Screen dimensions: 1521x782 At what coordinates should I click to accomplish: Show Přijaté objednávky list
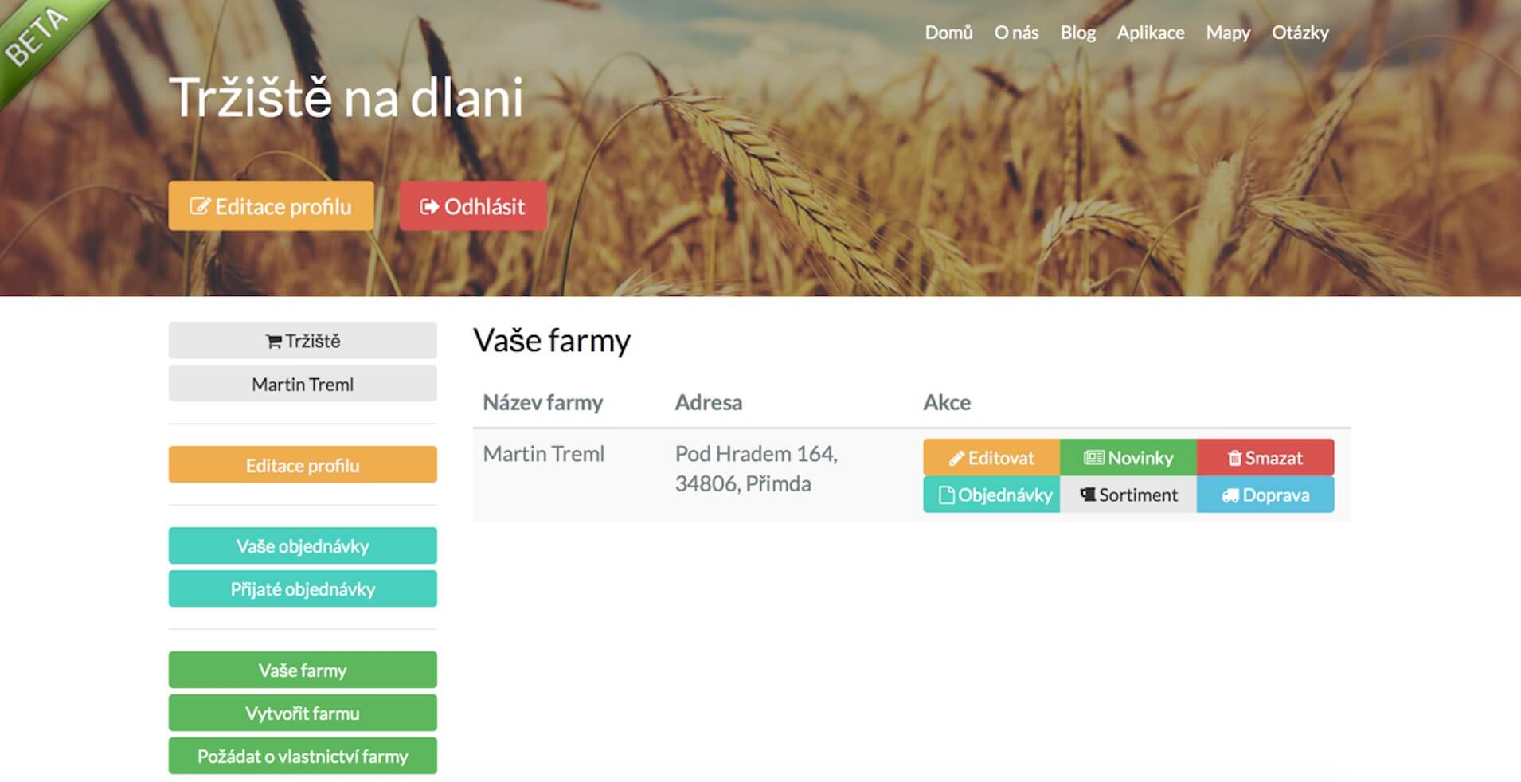(303, 589)
